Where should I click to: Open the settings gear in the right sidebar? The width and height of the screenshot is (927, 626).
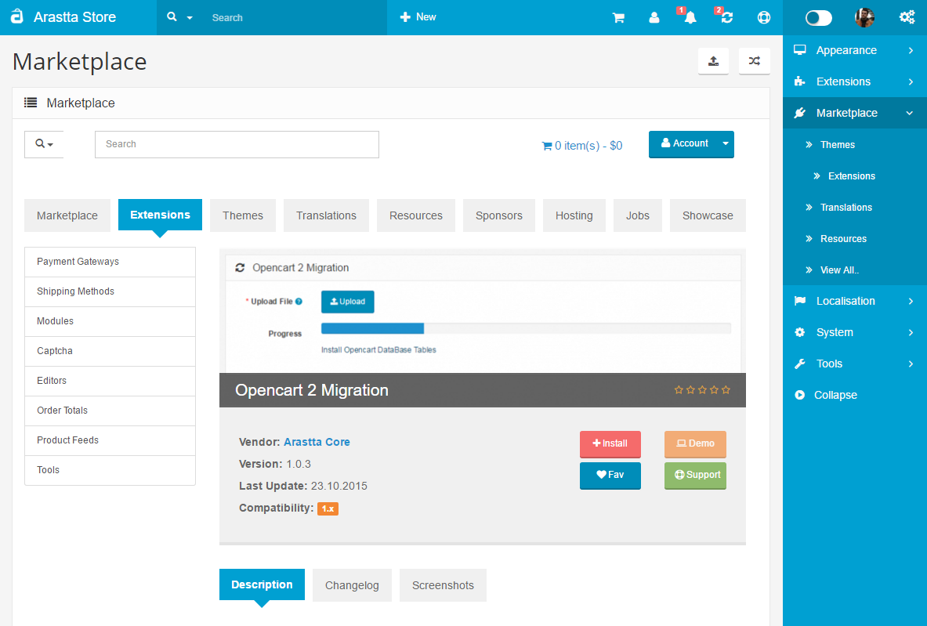click(x=907, y=16)
